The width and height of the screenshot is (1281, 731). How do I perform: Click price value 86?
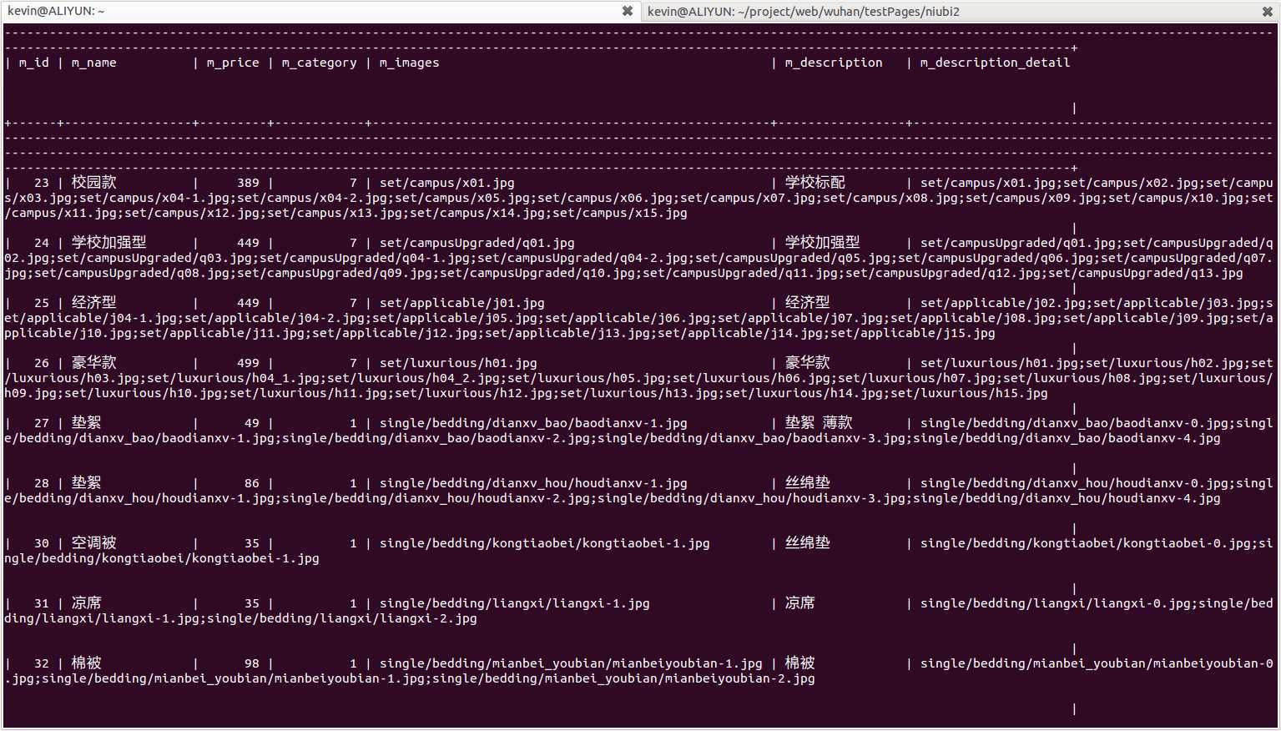coord(252,483)
